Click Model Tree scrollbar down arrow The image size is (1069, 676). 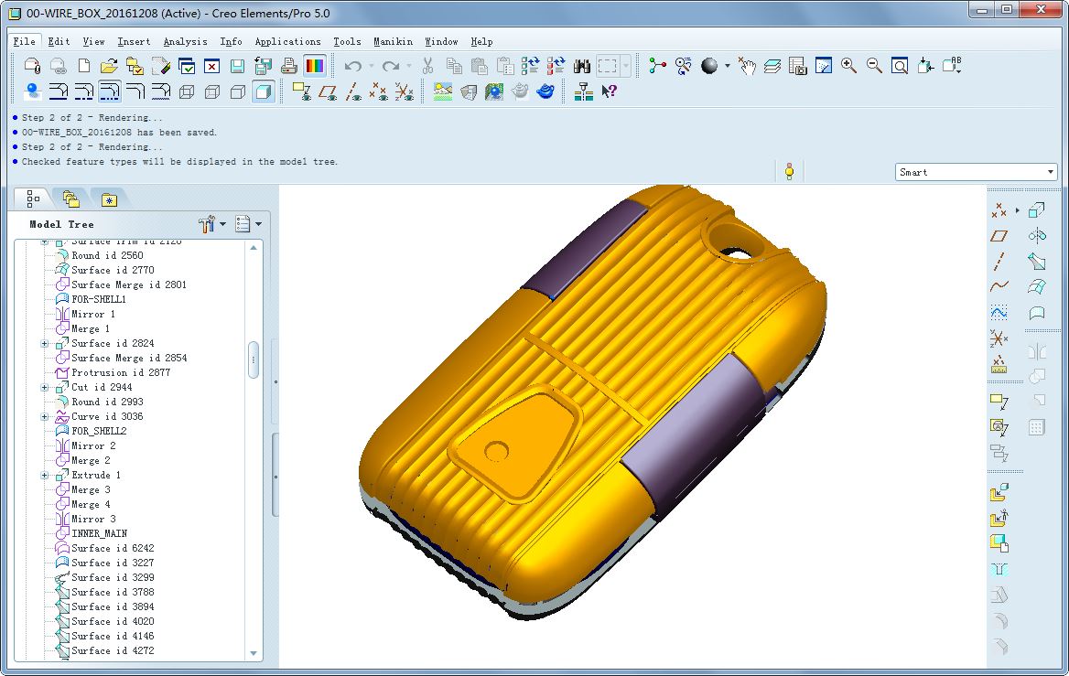click(x=254, y=653)
